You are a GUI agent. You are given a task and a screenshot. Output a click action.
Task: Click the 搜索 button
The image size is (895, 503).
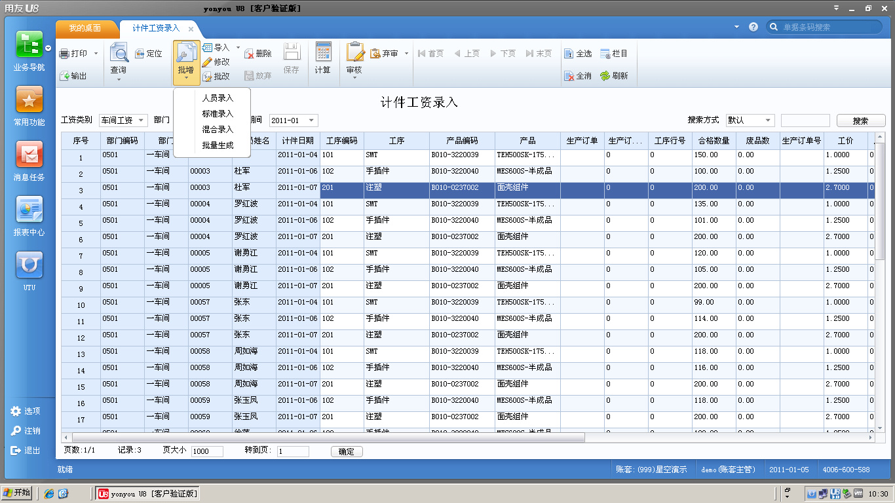pyautogui.click(x=861, y=121)
